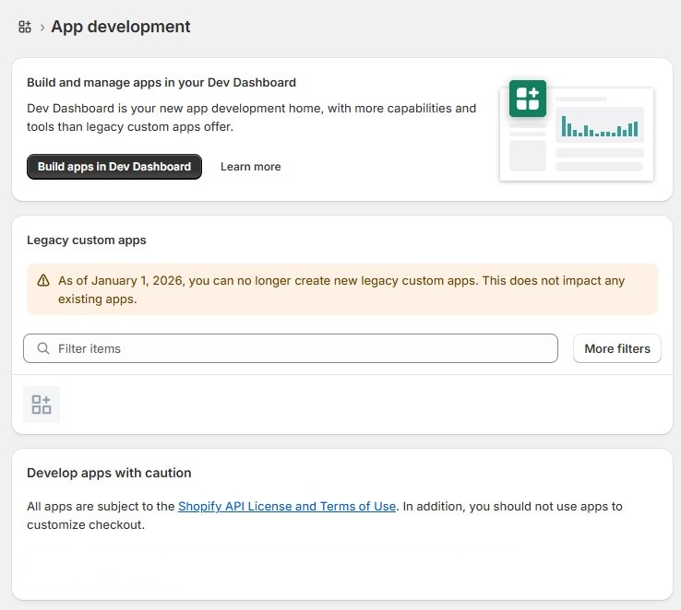681x610 pixels.
Task: Focus the Filter items search field
Action: pyautogui.click(x=305, y=348)
